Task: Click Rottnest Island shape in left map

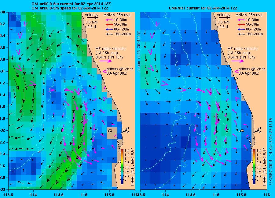Action: tap(110, 131)
